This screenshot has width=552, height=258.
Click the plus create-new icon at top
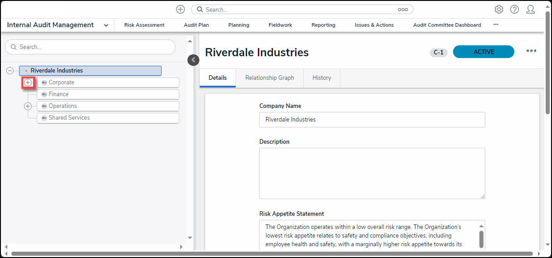tap(180, 10)
